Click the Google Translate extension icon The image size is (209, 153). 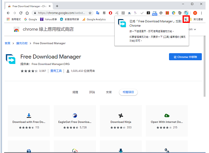(98, 13)
